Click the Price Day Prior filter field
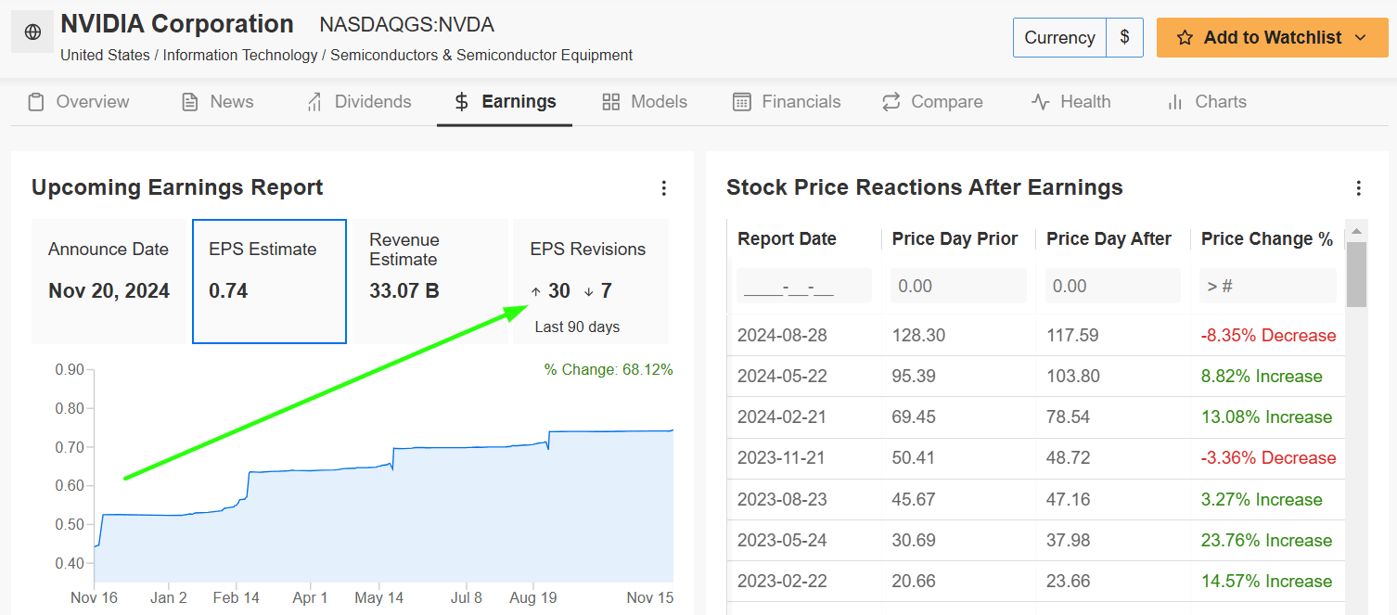 [958, 286]
